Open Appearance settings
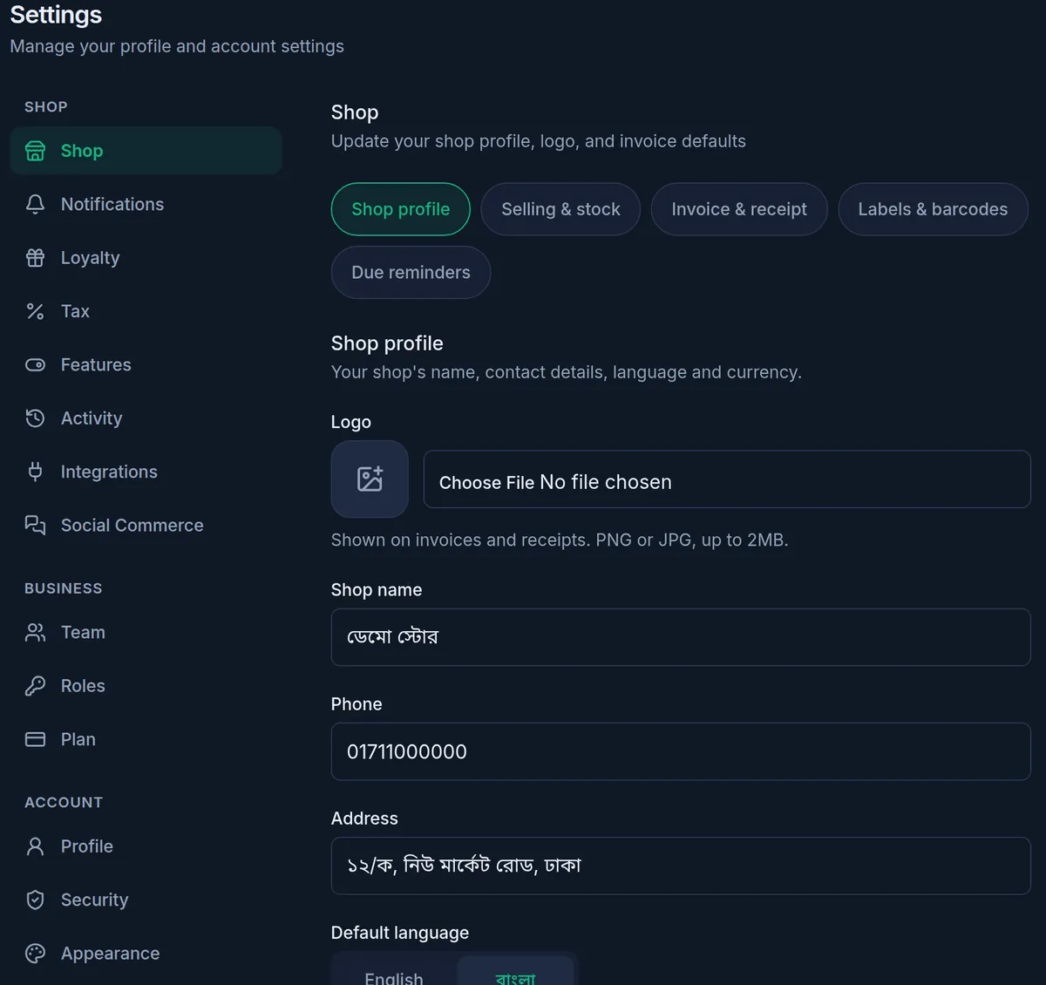The image size is (1046, 985). (146, 954)
